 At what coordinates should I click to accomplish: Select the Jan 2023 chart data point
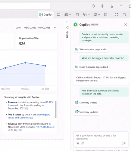point(45,66)
